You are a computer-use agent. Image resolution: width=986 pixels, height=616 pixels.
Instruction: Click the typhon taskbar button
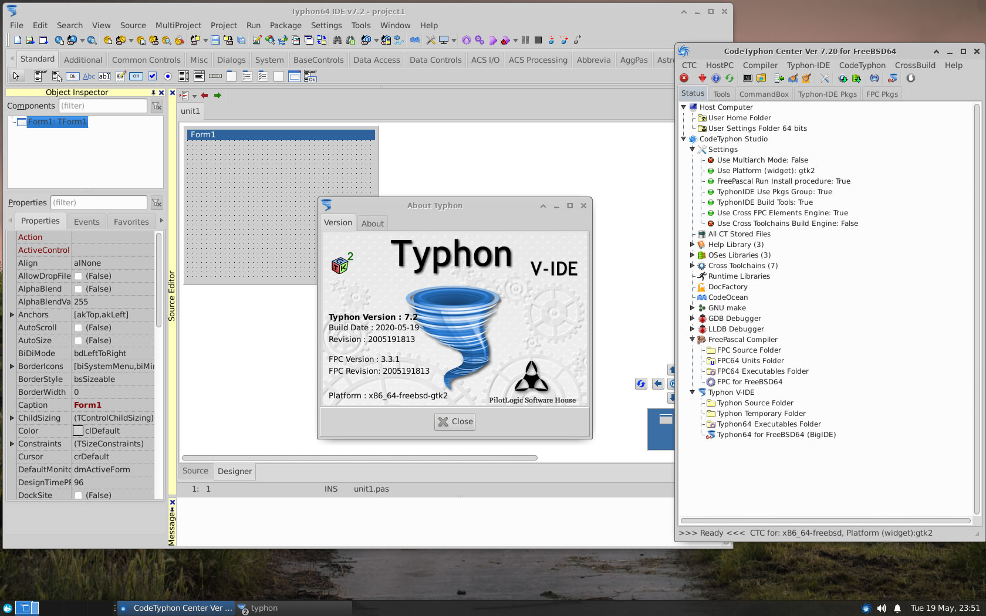[293, 608]
